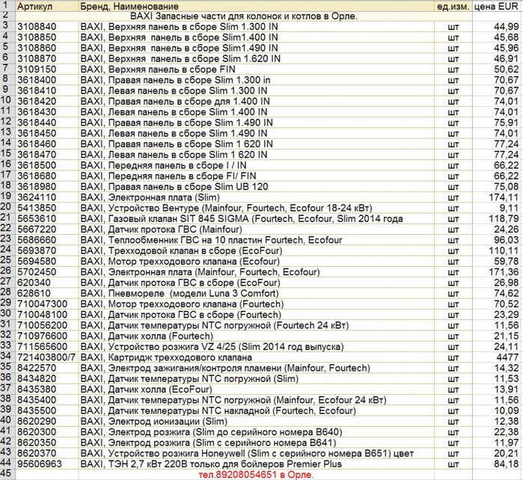
Task: Select article cell 5702450
Action: pyautogui.click(x=47, y=272)
